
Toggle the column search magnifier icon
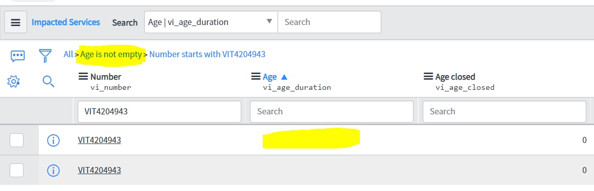49,81
